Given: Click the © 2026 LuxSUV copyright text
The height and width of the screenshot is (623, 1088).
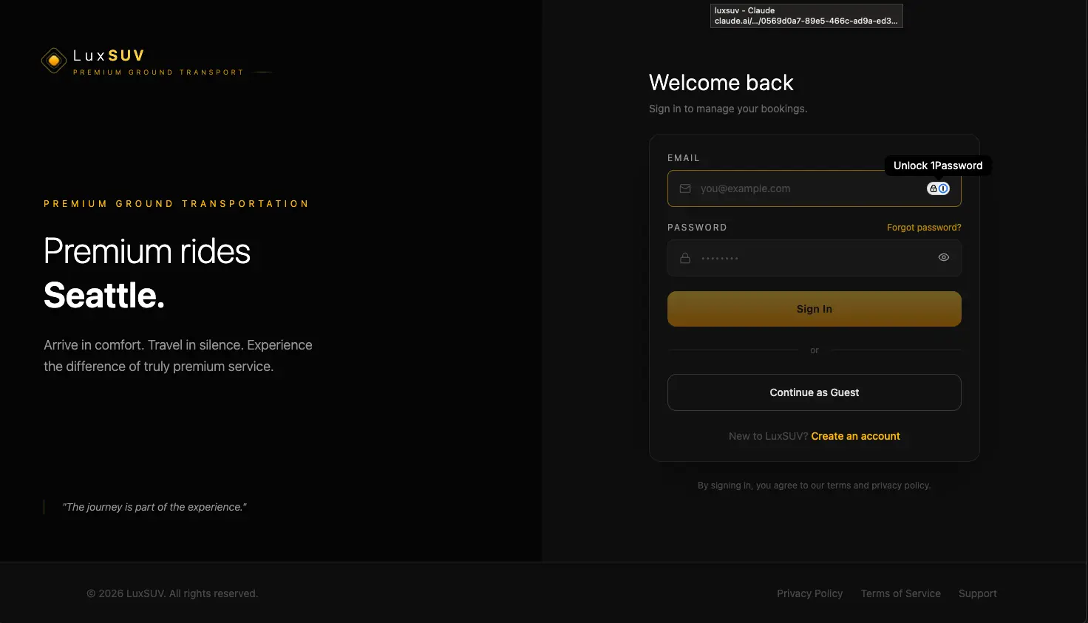Looking at the screenshot, I should pos(172,593).
